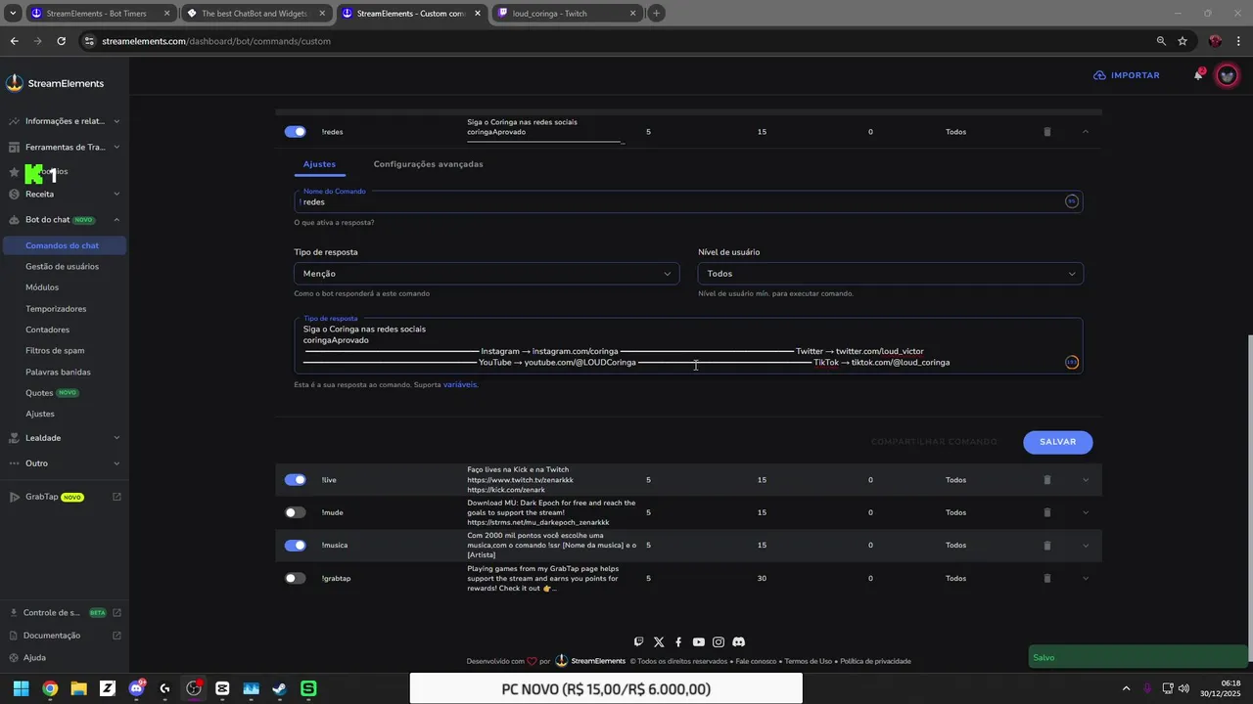Enable the !grabtap command switch

(x=295, y=578)
